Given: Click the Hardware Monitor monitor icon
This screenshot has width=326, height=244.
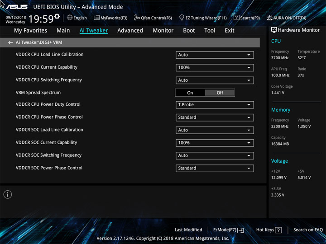Looking at the screenshot, I should tap(274, 30).
